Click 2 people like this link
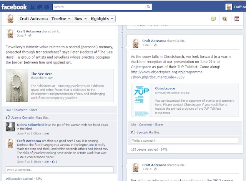This screenshot has width=246, height=181. click(x=142, y=132)
